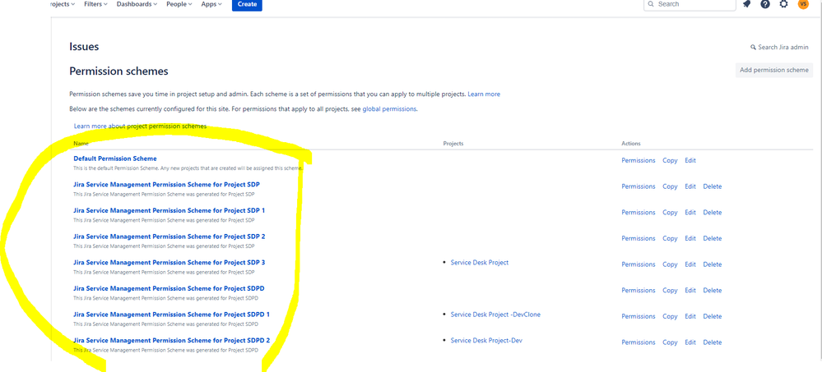Image resolution: width=822 pixels, height=372 pixels.
Task: Open Search Jira admin
Action: [x=779, y=47]
